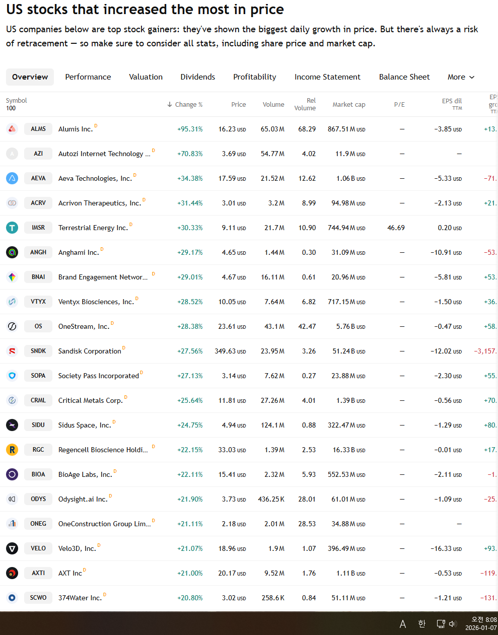This screenshot has height=635, width=498.
Task: Open the Valuation tab
Action: pyautogui.click(x=146, y=77)
